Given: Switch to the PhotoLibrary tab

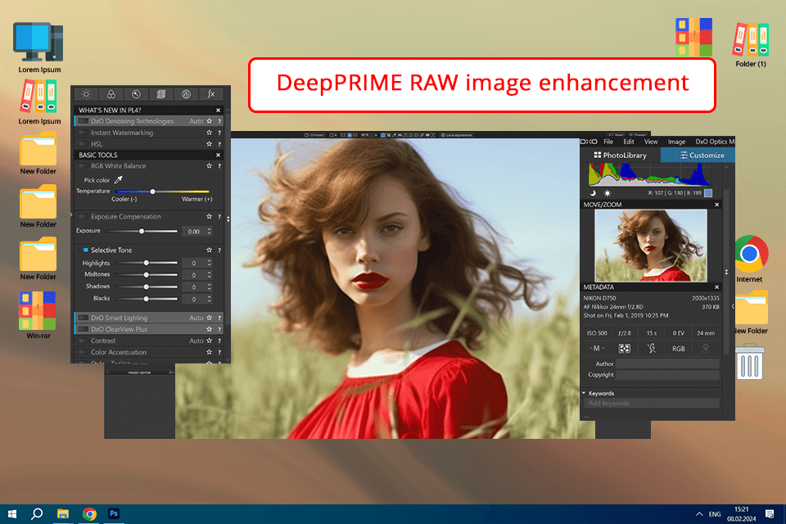Looking at the screenshot, I should coord(620,155).
